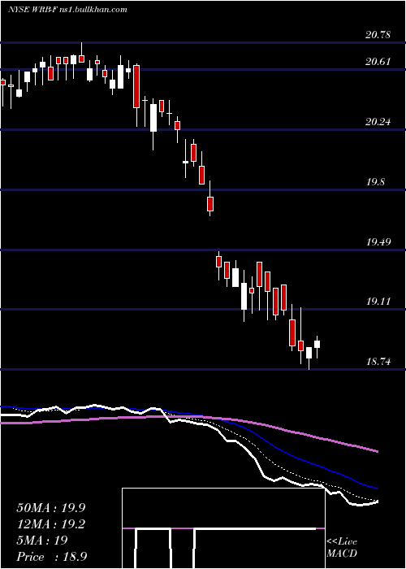This screenshot has height=569, width=406.
Task: Click the <<Live MACD label
Action: [x=342, y=548]
